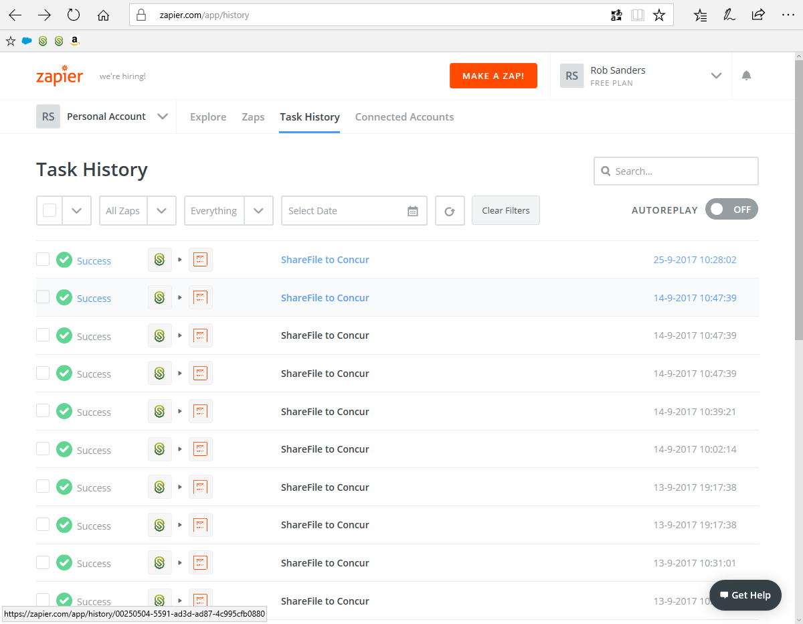Toggle the Autoreplay switch on

click(731, 210)
